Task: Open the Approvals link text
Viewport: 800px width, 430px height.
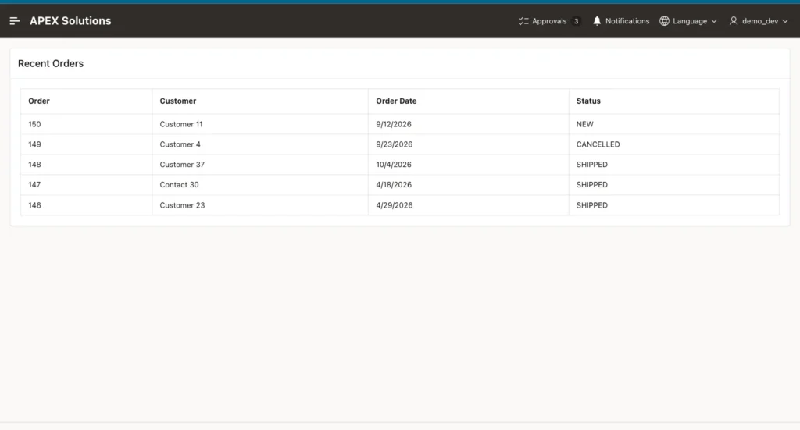Action: click(x=549, y=21)
